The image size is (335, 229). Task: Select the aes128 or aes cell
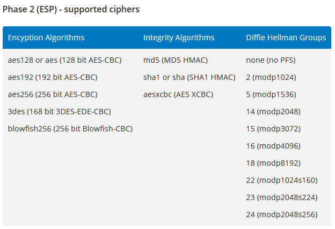tap(64, 60)
